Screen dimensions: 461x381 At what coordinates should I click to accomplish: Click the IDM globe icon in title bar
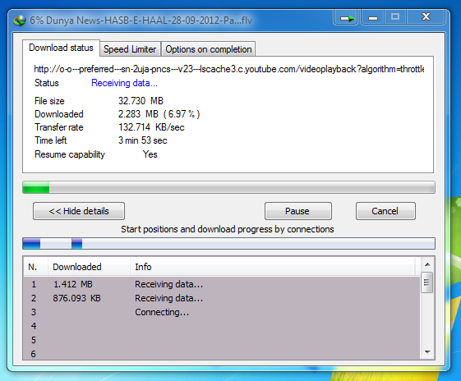tap(20, 21)
